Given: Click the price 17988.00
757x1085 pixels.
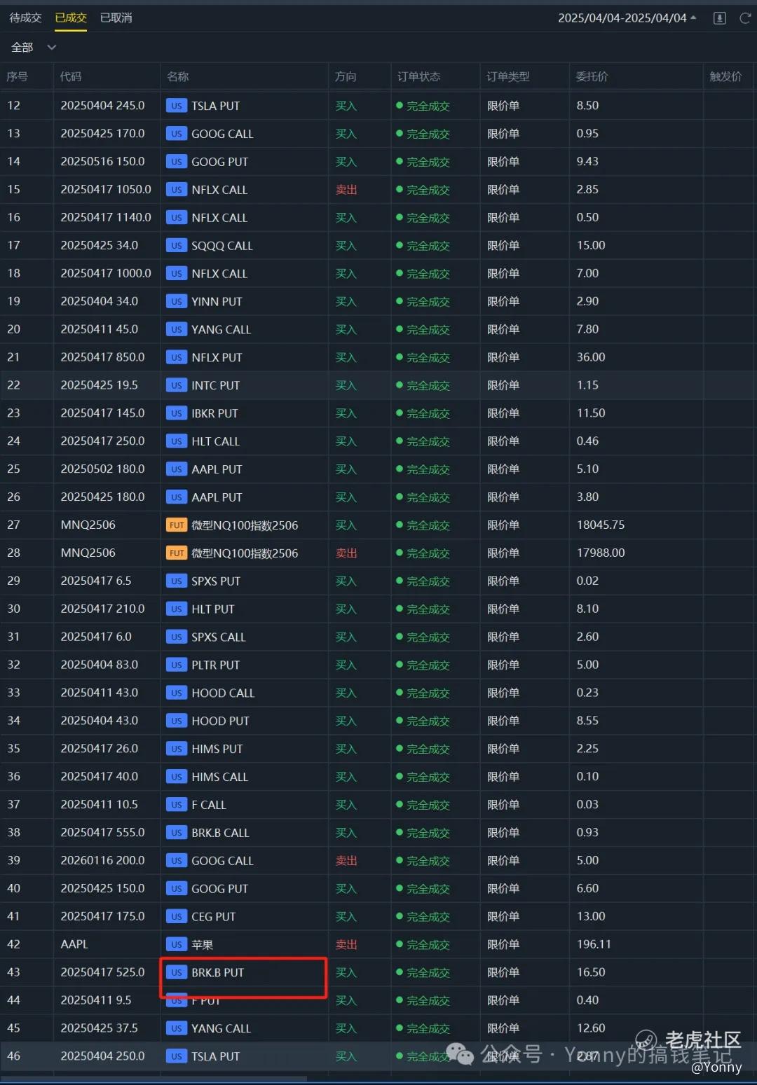Looking at the screenshot, I should click(x=601, y=553).
